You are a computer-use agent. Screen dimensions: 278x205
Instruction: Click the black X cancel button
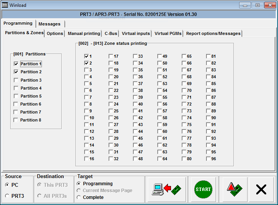click(x=261, y=189)
